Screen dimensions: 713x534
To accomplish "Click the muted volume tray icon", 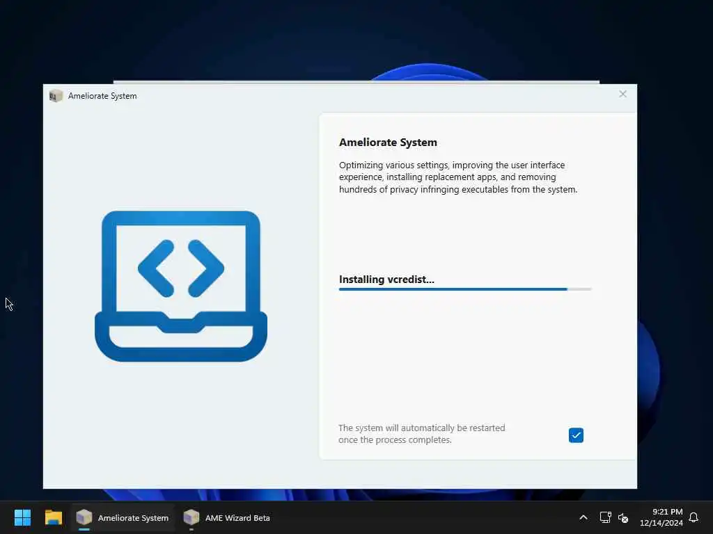I will pos(623,517).
